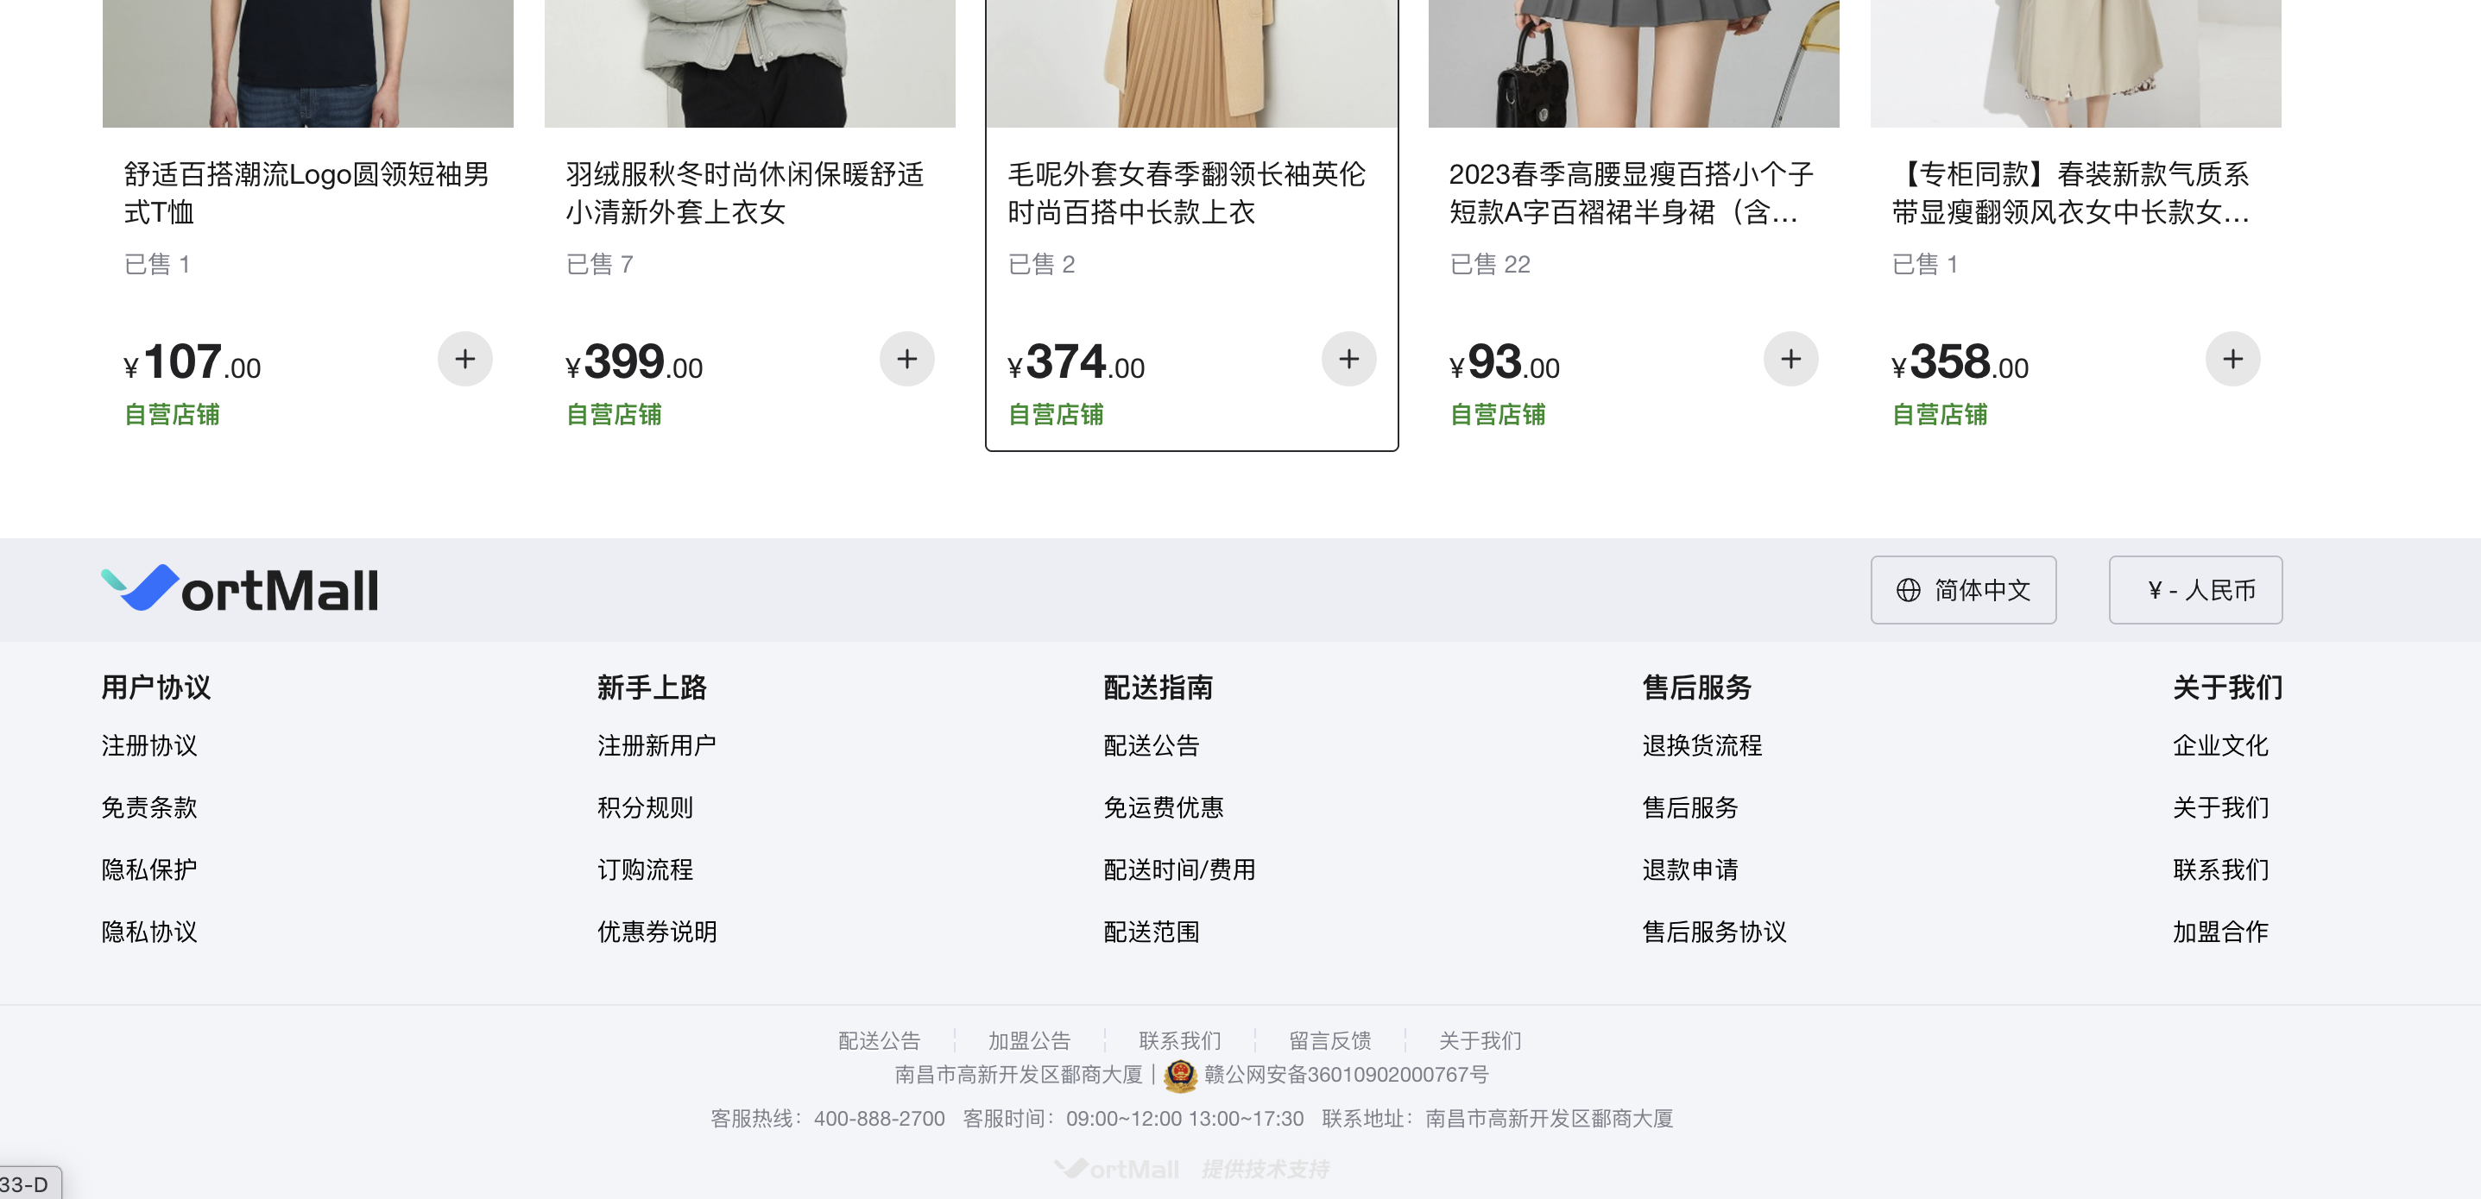Click 加盟公告 in bottom footer bar

click(x=1030, y=1040)
